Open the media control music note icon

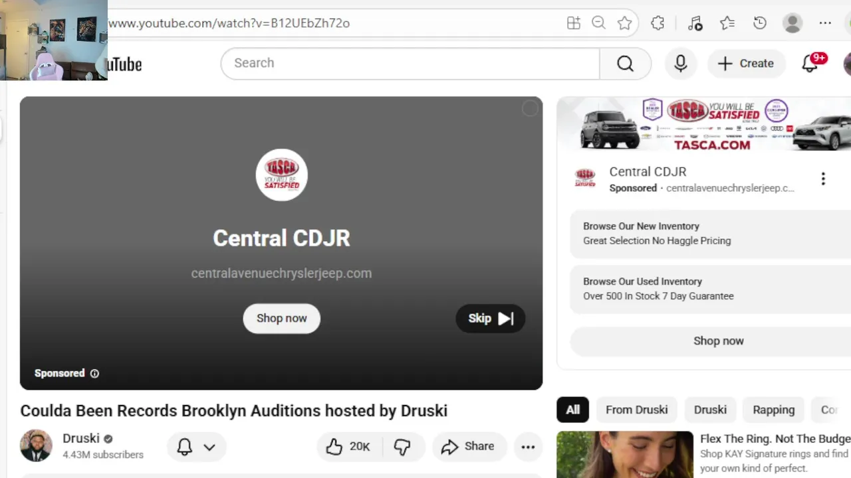tap(695, 23)
